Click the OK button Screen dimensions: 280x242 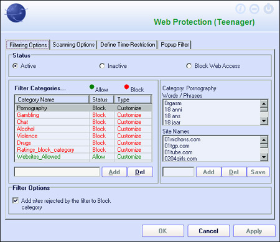[163, 231]
